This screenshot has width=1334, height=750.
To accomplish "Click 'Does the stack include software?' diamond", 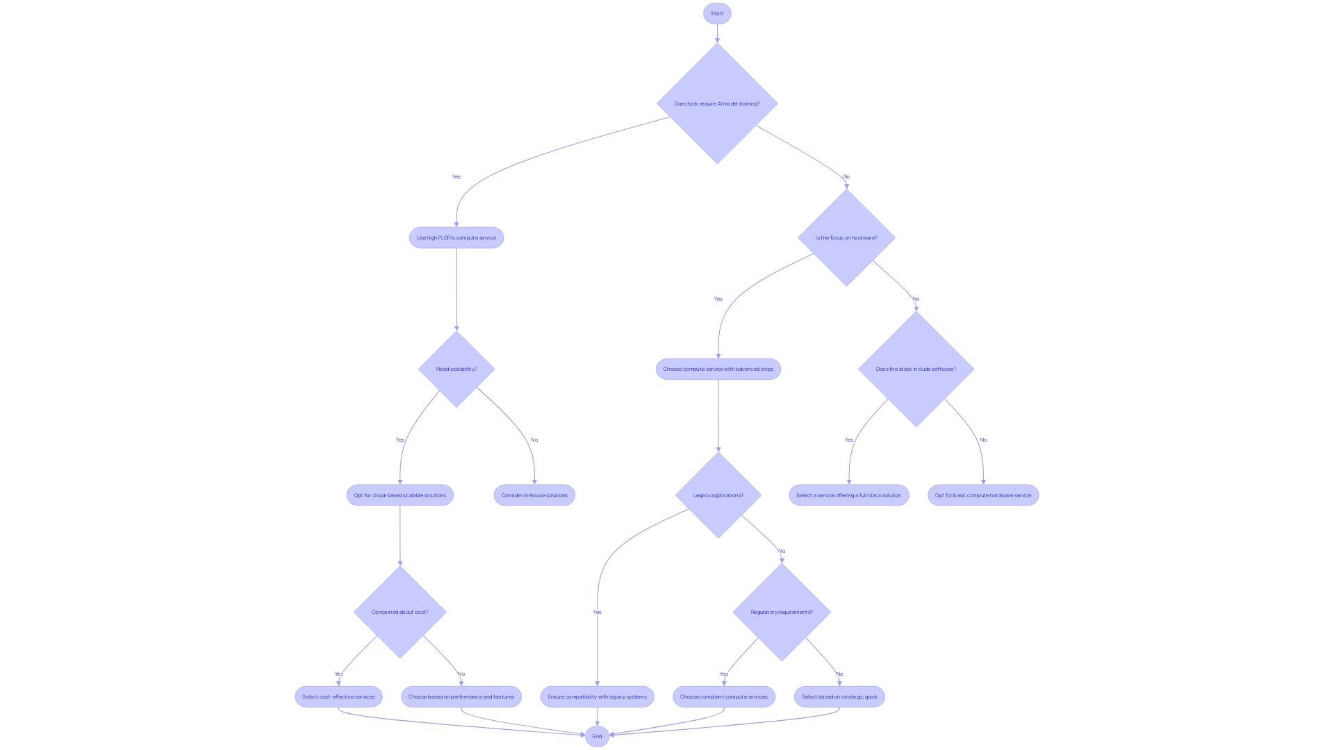I will [914, 368].
